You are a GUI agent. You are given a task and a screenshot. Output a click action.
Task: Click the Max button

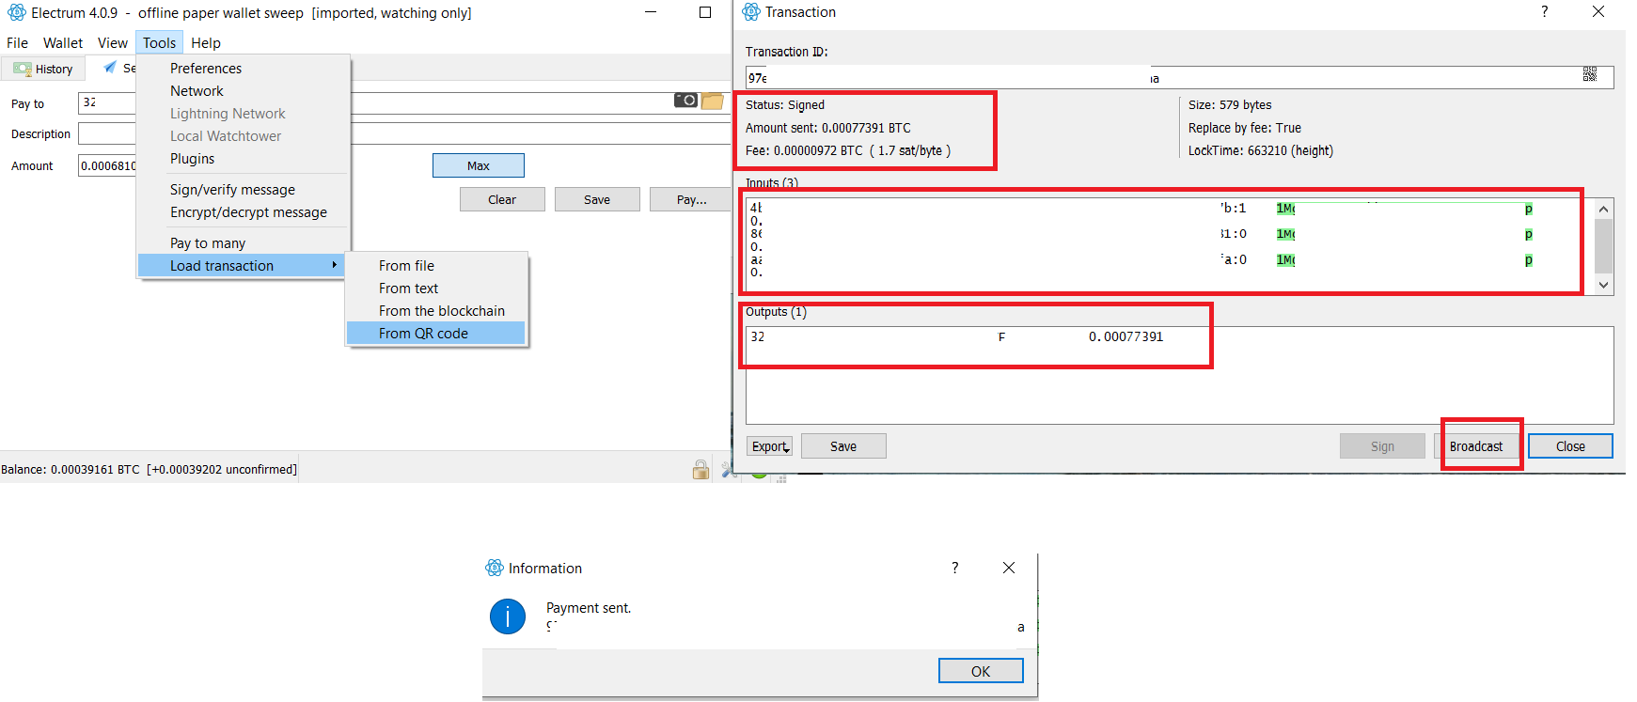478,165
